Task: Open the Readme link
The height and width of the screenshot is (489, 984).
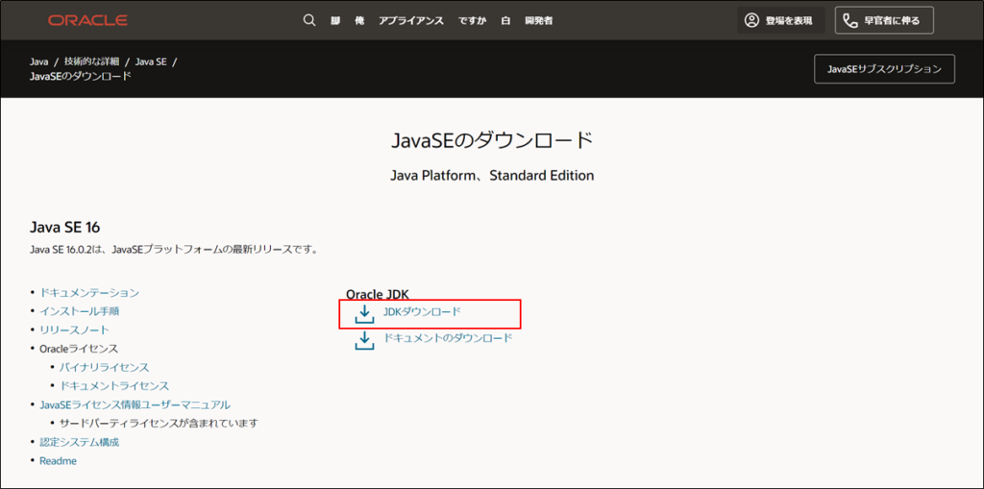Action: (58, 461)
